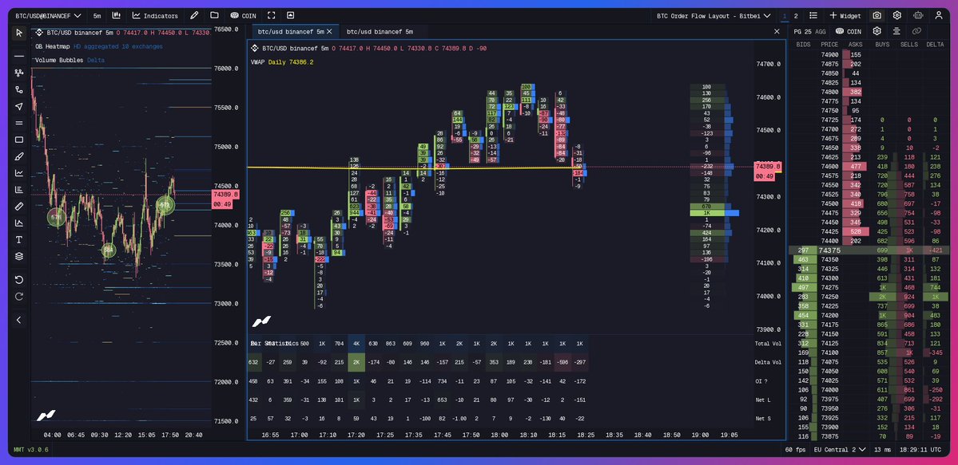The width and height of the screenshot is (958, 465).
Task: Open the pencil drawing settings
Action: pos(194,15)
